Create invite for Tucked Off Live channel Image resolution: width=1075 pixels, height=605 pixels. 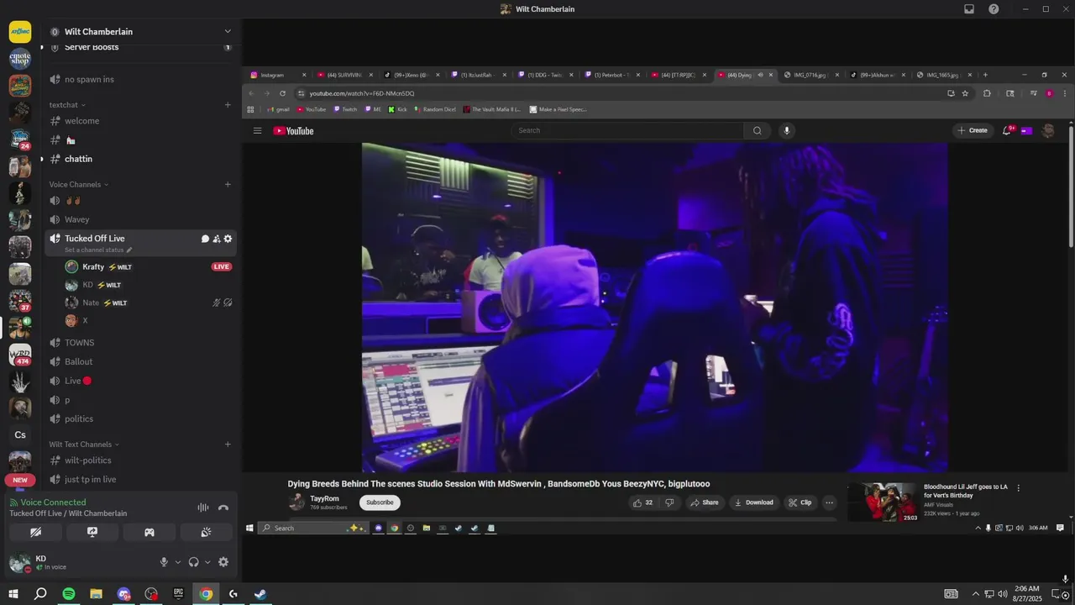point(217,239)
